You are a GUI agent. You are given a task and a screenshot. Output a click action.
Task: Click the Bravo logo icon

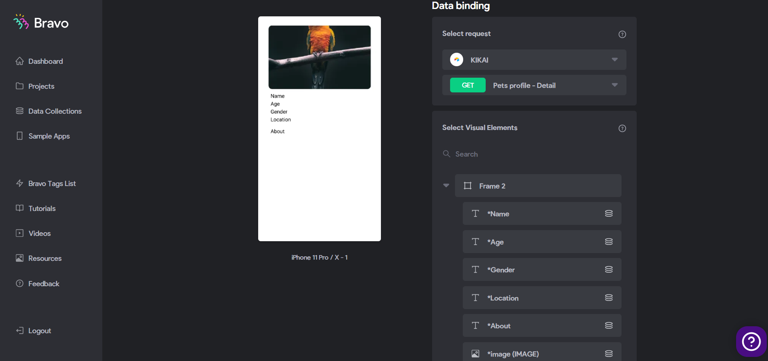click(x=21, y=22)
